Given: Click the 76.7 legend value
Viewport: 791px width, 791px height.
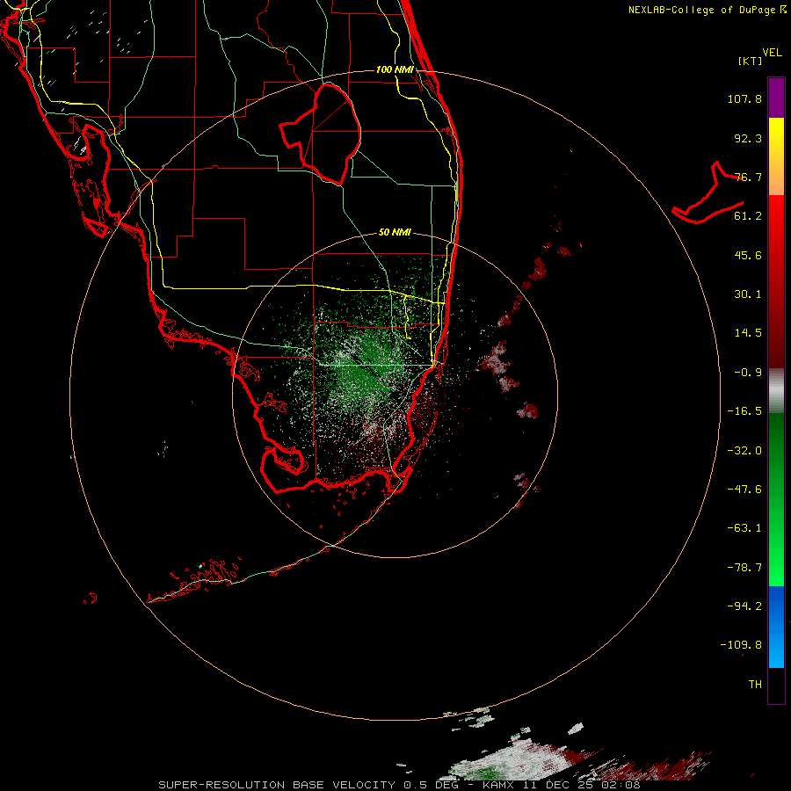Looking at the screenshot, I should (748, 177).
